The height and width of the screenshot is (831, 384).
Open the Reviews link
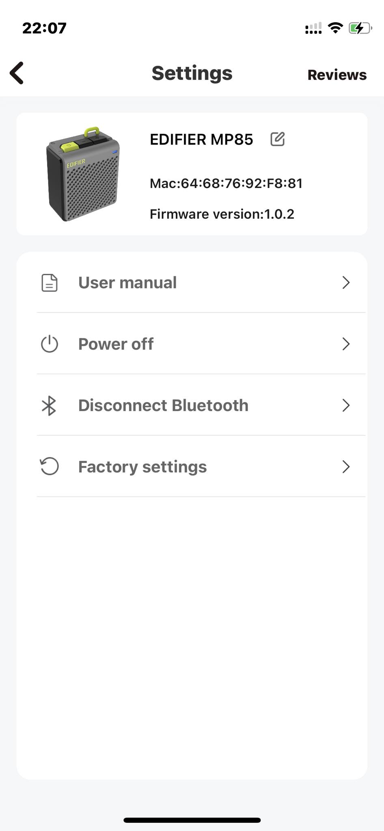[x=337, y=75]
